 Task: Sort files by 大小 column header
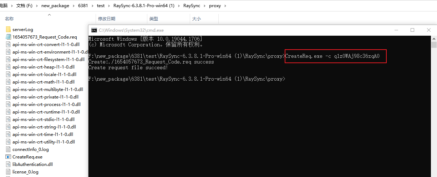[197, 19]
